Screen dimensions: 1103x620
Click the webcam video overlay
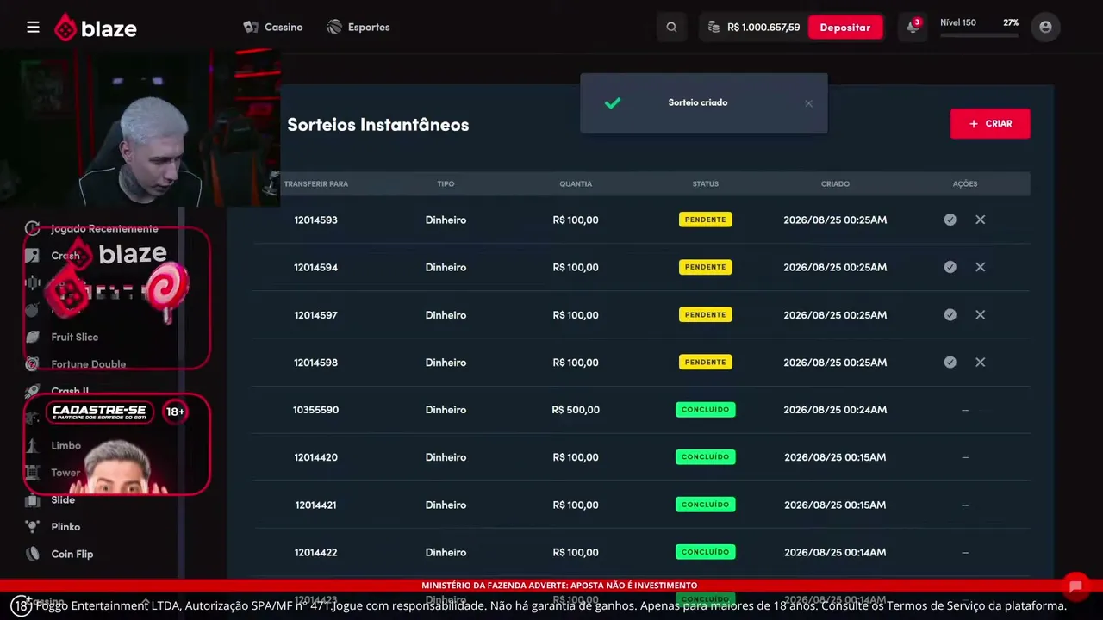coord(140,127)
